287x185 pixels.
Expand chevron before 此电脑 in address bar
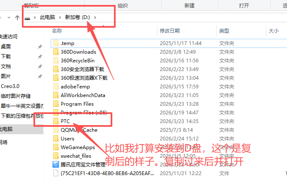coord(35,18)
